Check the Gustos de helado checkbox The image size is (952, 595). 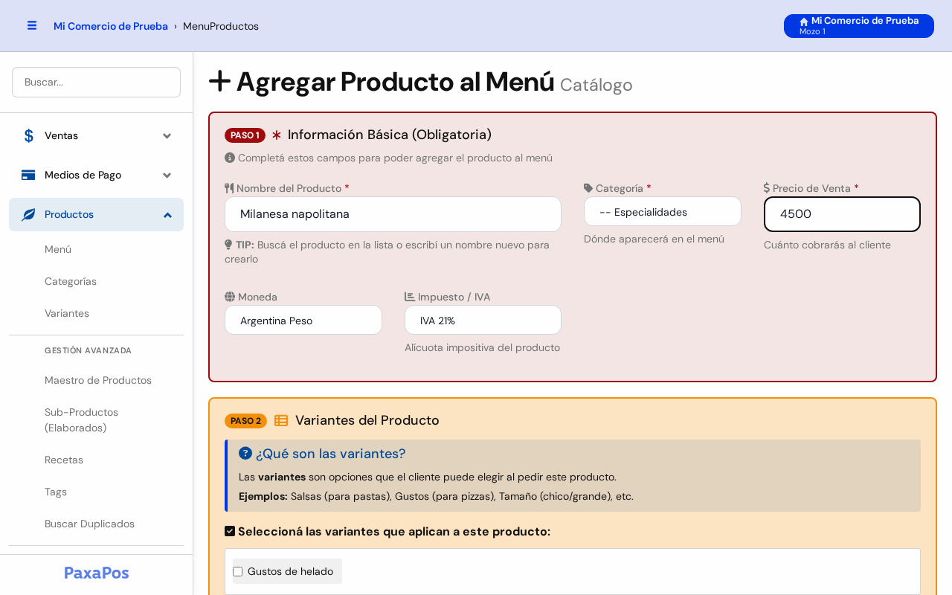click(238, 571)
